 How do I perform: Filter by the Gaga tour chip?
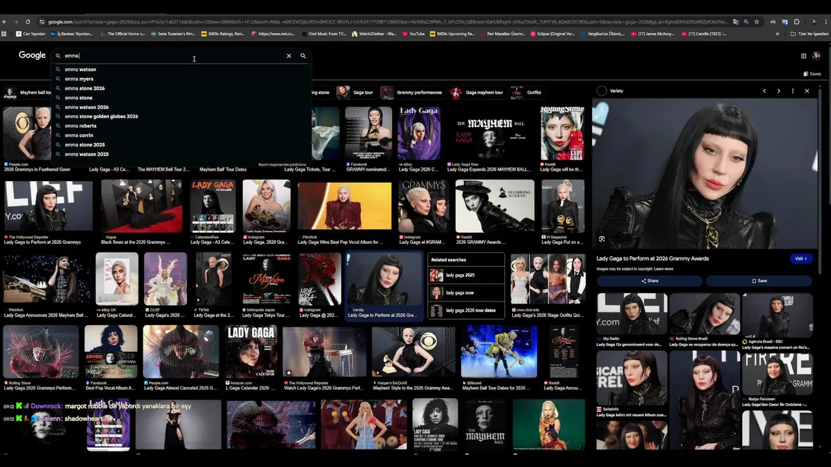pyautogui.click(x=356, y=92)
